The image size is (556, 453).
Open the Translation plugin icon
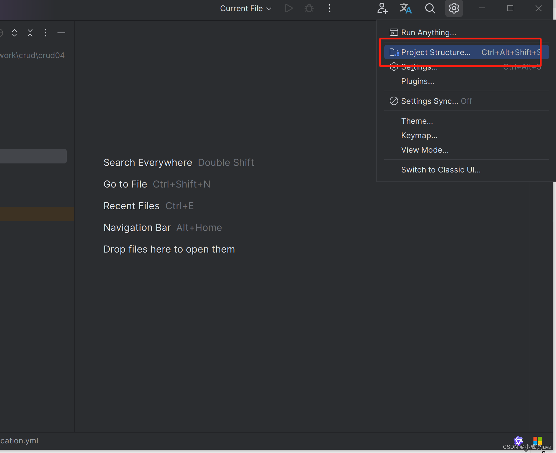click(x=405, y=8)
